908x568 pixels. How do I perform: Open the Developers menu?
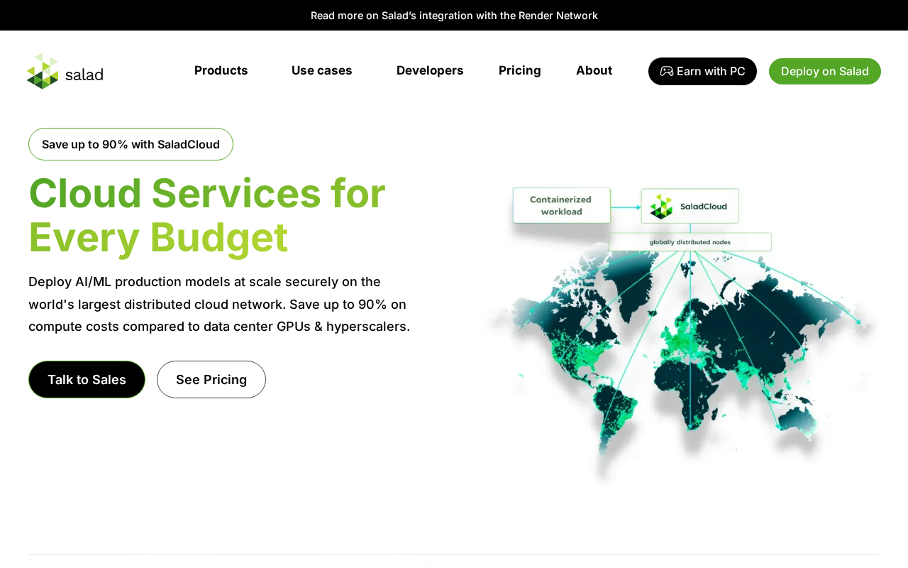point(430,70)
